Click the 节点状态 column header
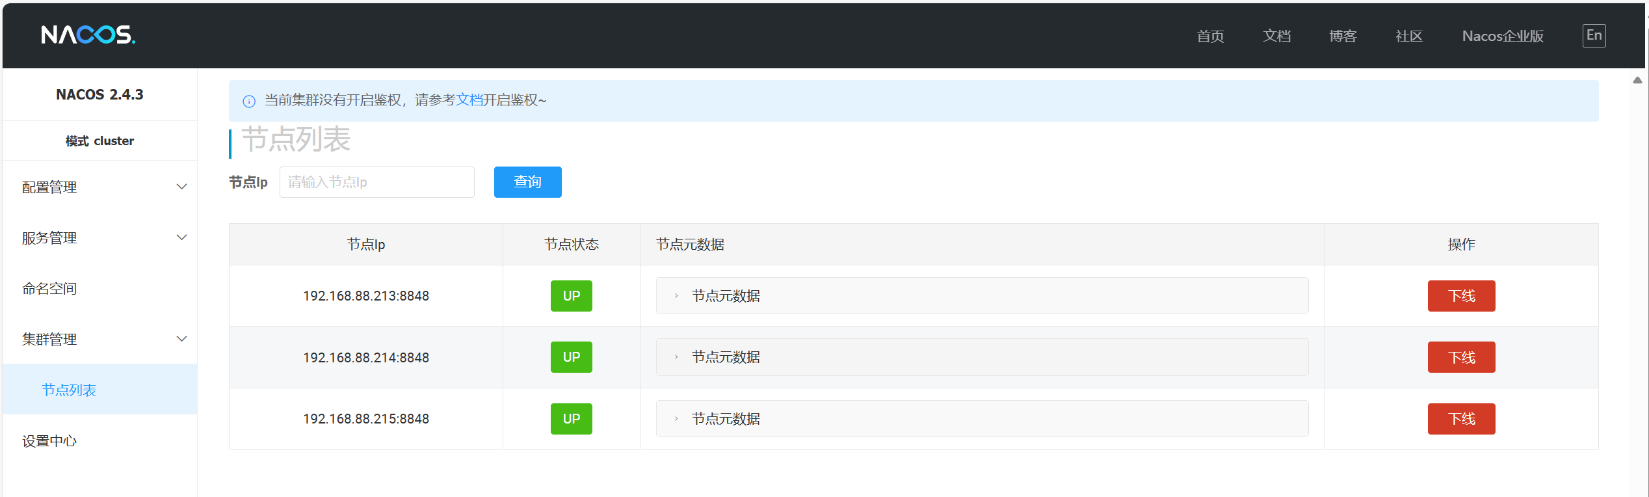 (572, 245)
